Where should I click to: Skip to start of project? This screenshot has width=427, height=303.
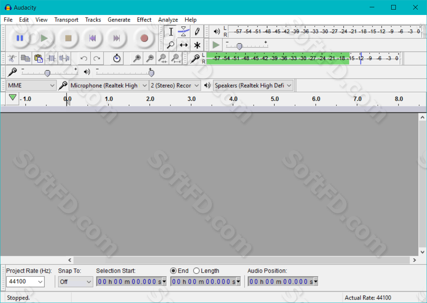click(92, 38)
